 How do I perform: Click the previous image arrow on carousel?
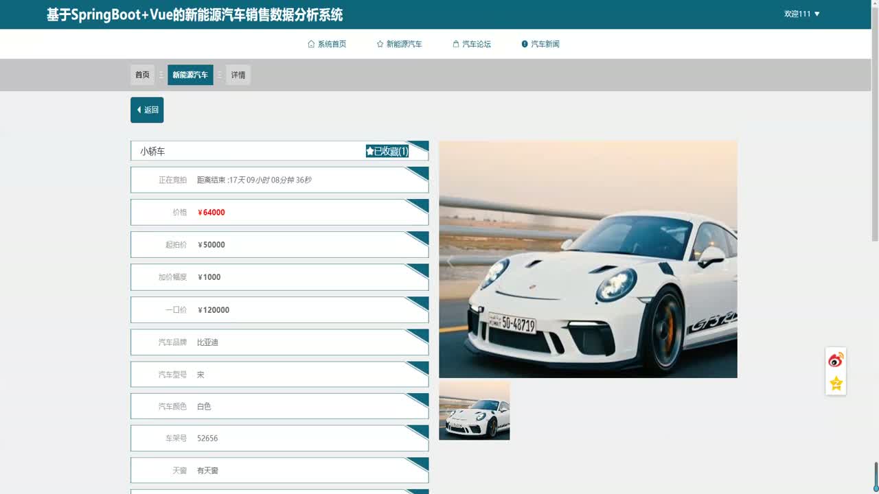450,261
